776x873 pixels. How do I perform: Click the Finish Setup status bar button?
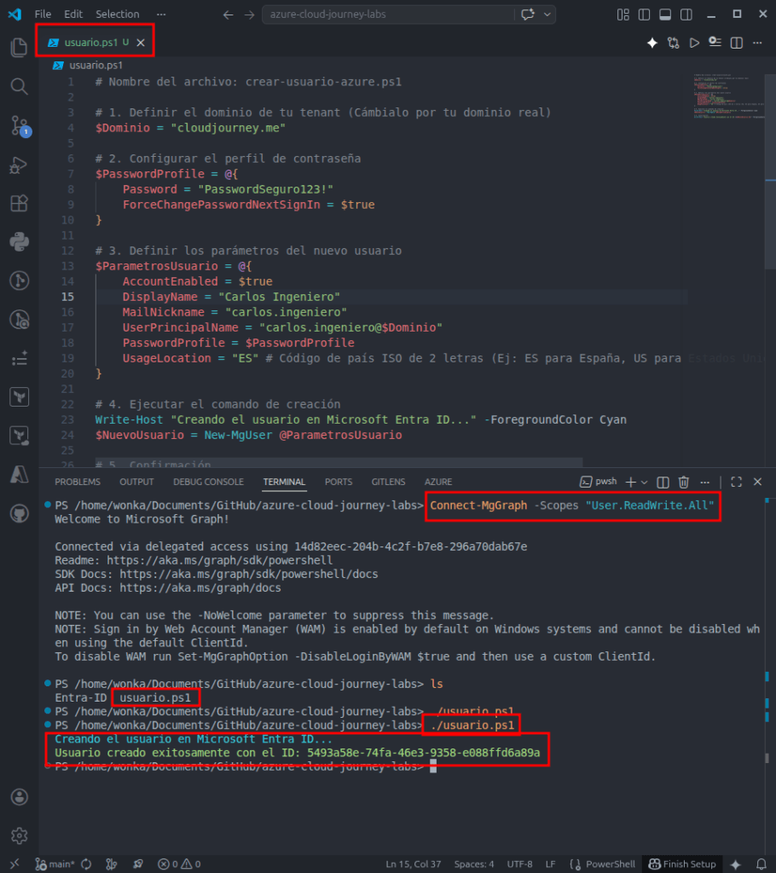point(681,864)
